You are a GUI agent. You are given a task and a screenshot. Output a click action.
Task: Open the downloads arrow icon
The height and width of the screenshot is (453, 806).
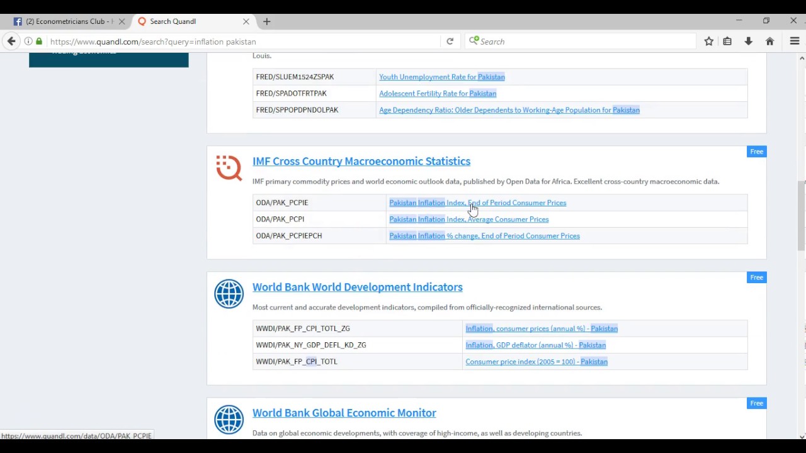tap(749, 42)
